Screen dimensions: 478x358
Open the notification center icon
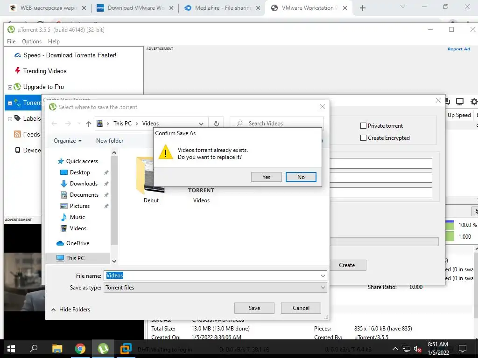pyautogui.click(x=463, y=349)
